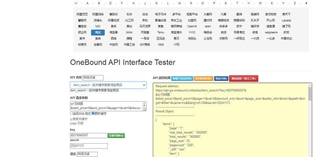The height and width of the screenshot is (157, 334).
Task: Open the VVIC platform link
Action: tap(192, 33)
